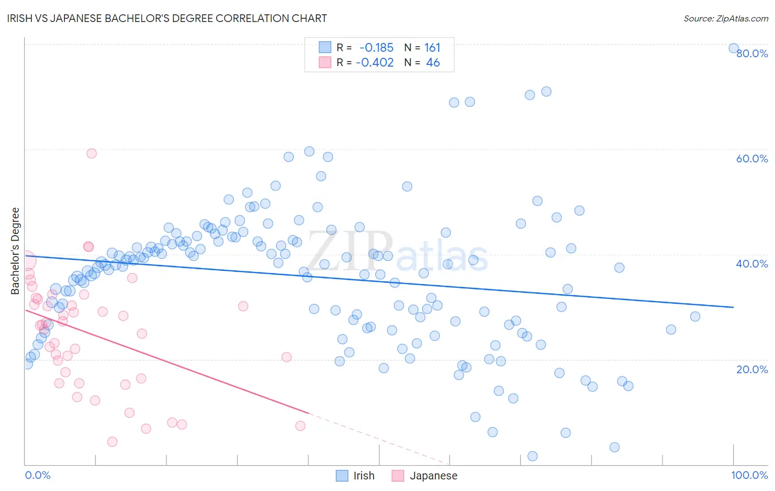Click the 40.0% y-axis tick label

(752, 264)
